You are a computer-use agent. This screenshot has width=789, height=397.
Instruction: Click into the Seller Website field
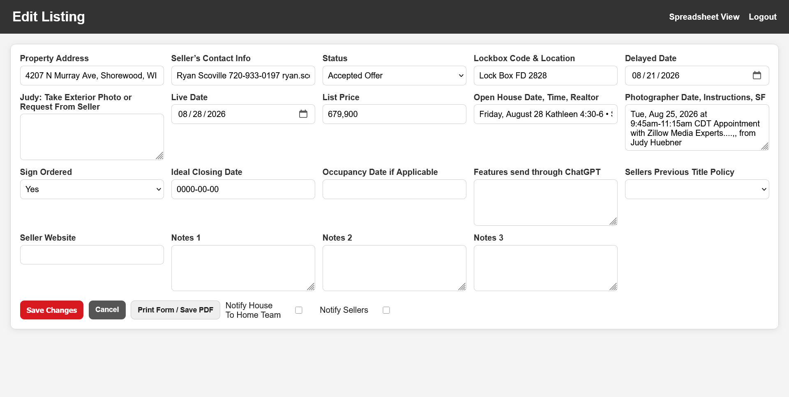click(x=92, y=255)
